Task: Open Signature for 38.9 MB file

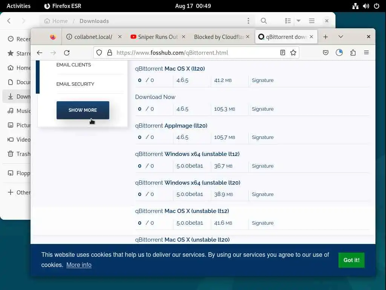Action: click(x=263, y=194)
